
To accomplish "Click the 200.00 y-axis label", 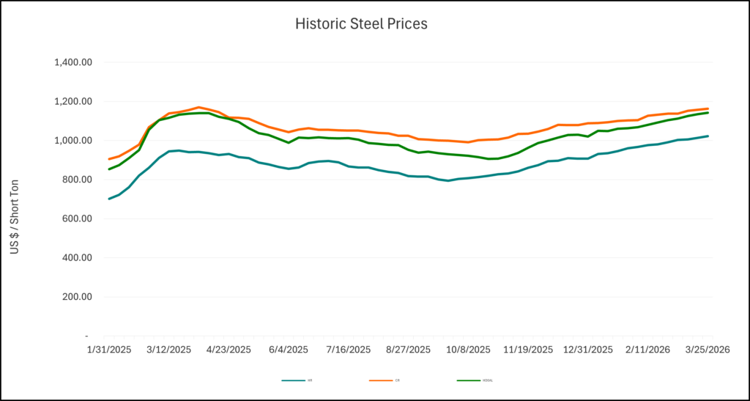I will (x=77, y=297).
